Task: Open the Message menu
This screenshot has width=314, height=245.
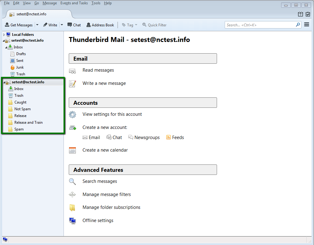Action: click(50, 3)
